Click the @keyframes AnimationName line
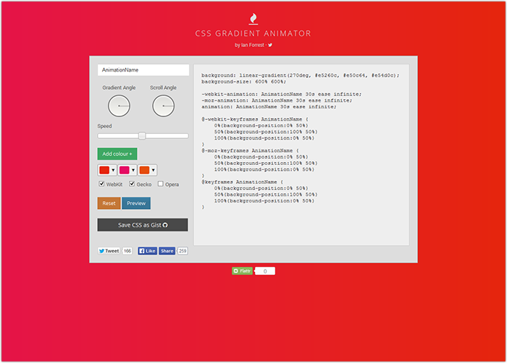Image resolution: width=507 pixels, height=363 pixels. click(243, 181)
